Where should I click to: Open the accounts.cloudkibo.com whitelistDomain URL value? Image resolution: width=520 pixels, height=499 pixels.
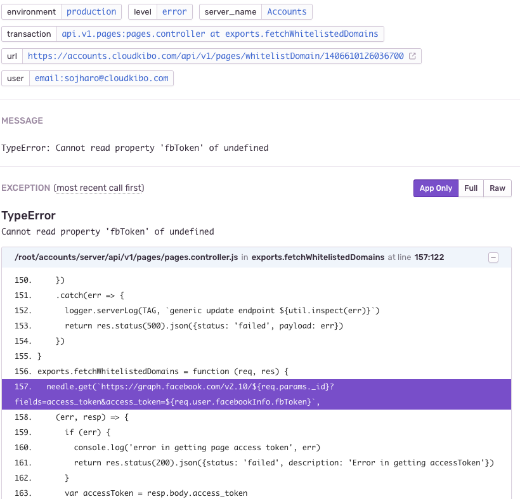216,56
